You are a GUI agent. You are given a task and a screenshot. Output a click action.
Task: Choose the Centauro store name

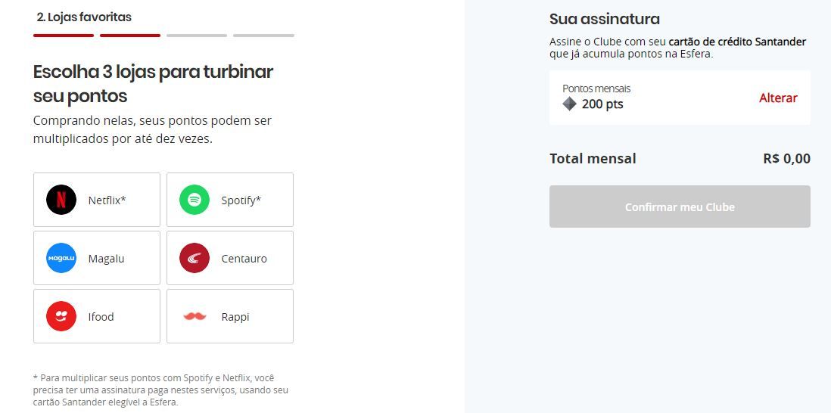click(x=244, y=259)
